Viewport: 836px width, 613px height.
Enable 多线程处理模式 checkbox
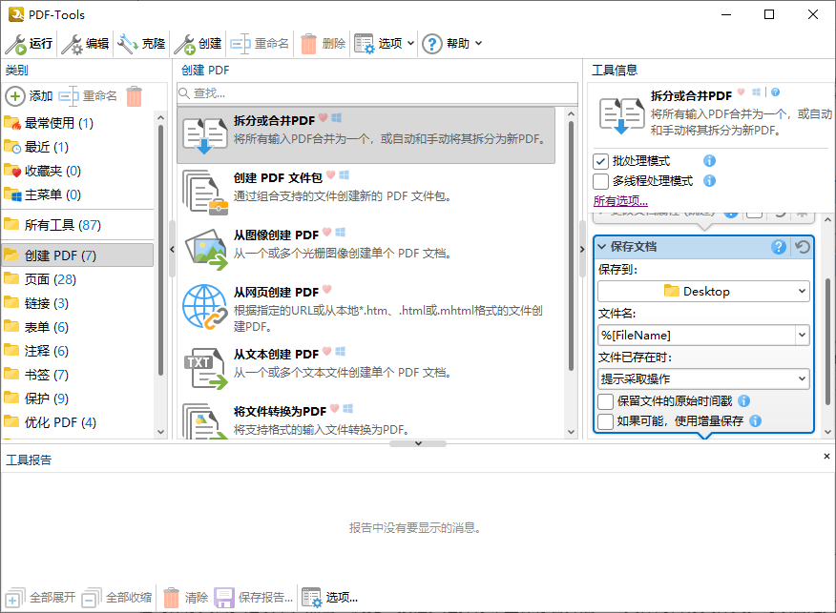(x=602, y=181)
